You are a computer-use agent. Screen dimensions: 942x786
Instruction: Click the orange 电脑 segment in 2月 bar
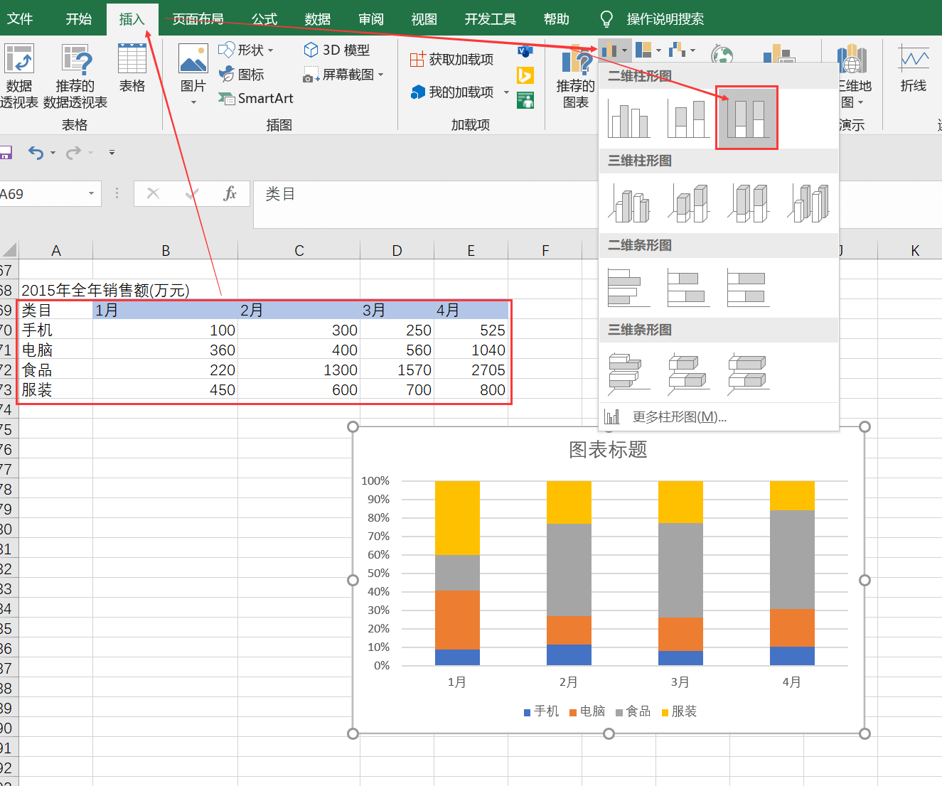(569, 630)
